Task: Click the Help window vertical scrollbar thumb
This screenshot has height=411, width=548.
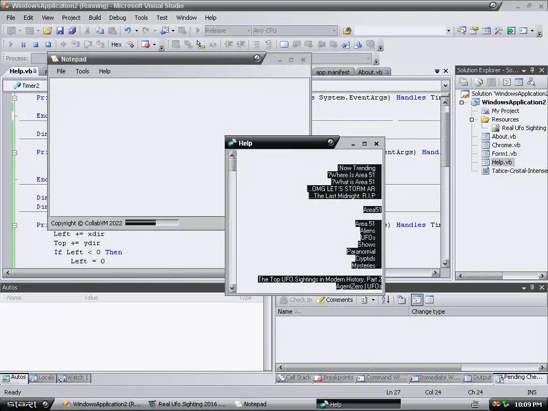Action: pos(232,165)
